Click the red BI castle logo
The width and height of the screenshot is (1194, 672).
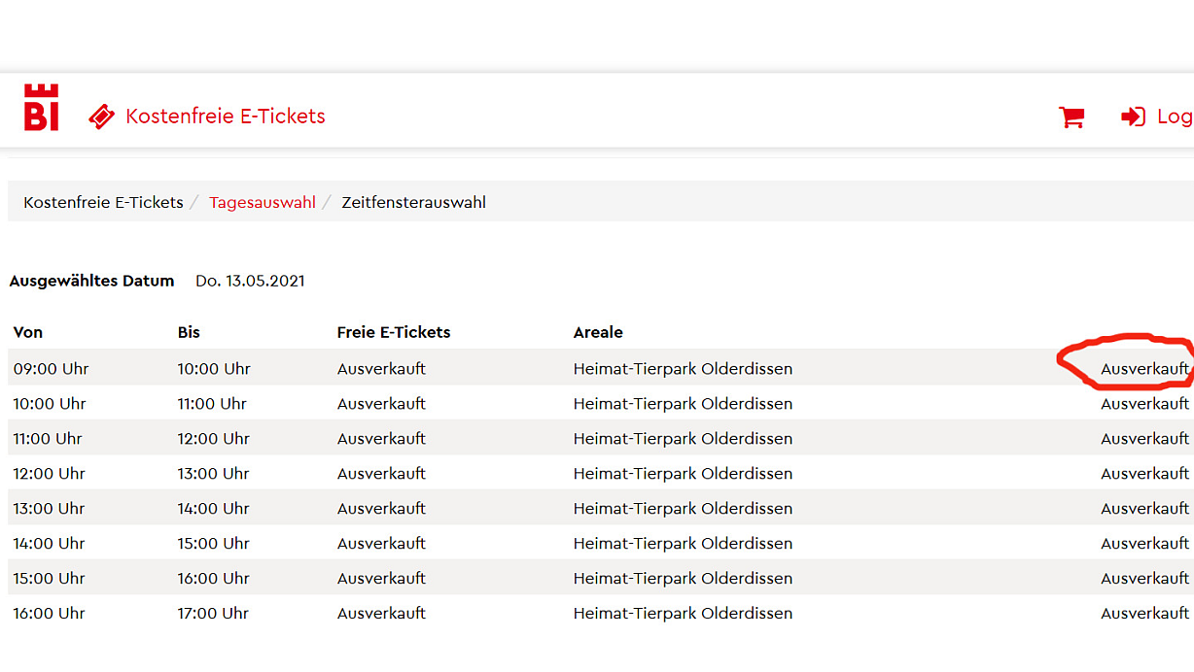[41, 108]
